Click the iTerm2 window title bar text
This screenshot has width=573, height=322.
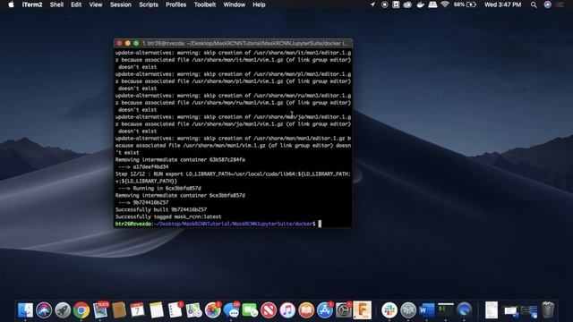pos(246,43)
